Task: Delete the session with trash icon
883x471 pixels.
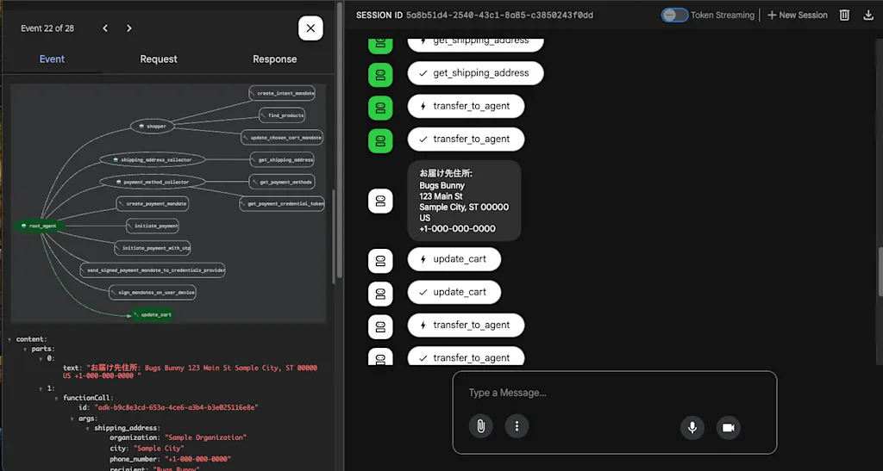Action: pyautogui.click(x=844, y=15)
